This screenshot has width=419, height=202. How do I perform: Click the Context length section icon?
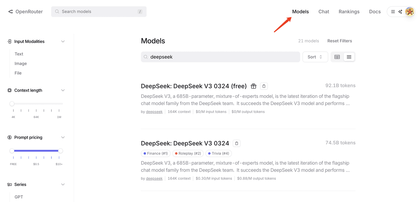coord(9,90)
